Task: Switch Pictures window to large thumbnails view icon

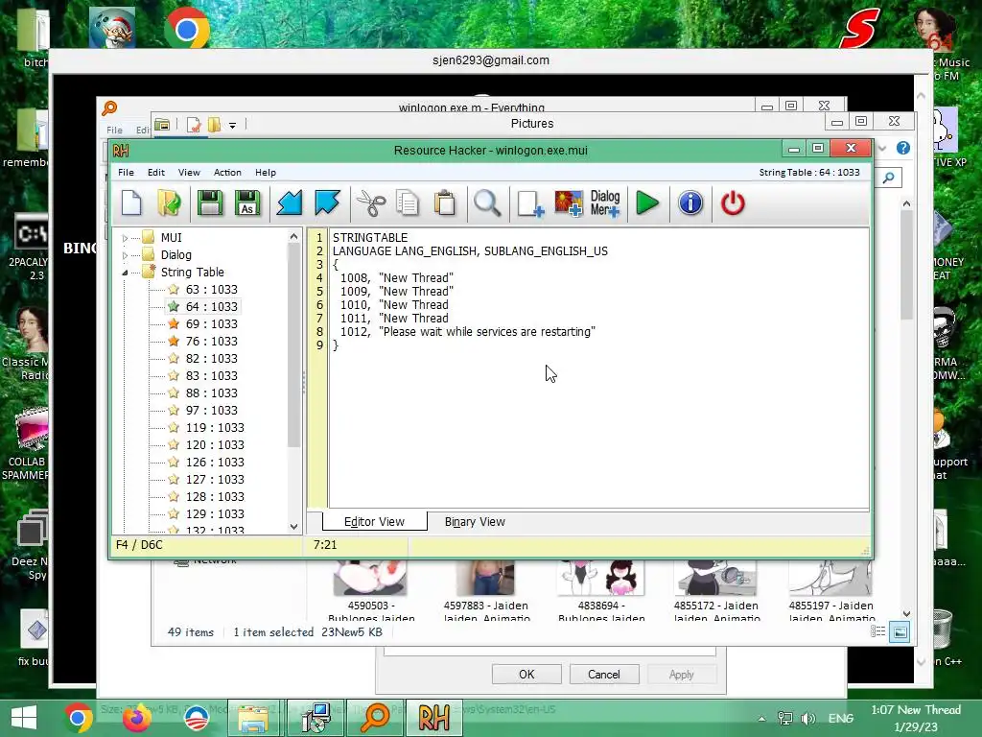Action: [900, 631]
